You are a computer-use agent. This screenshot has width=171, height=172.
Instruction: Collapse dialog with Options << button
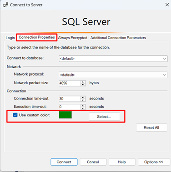tap(154, 162)
